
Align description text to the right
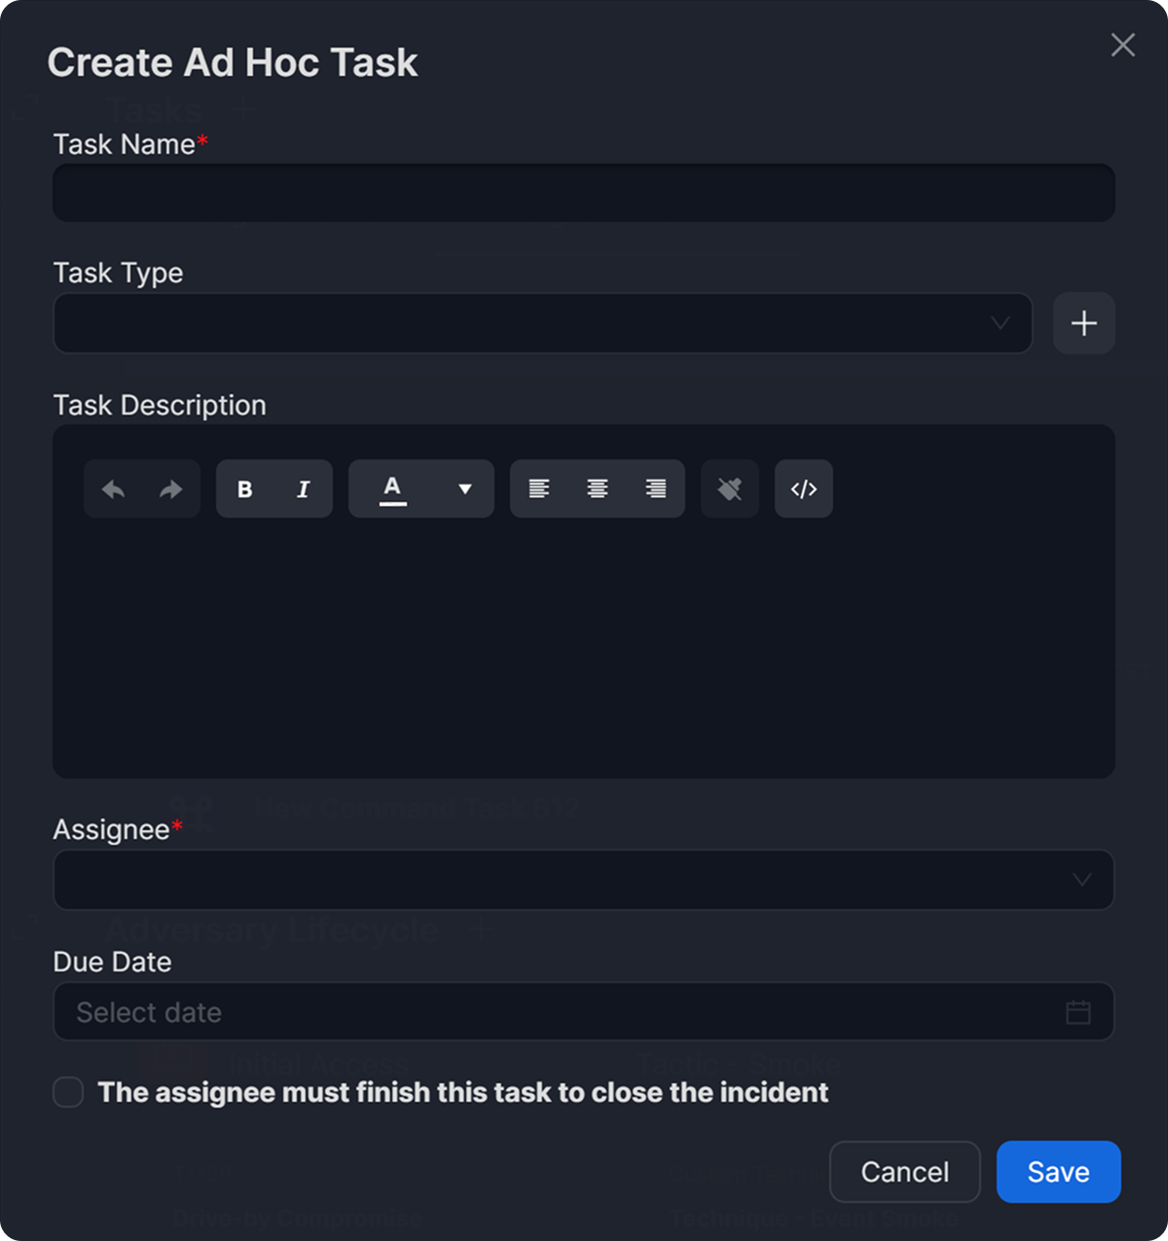pyautogui.click(x=656, y=489)
